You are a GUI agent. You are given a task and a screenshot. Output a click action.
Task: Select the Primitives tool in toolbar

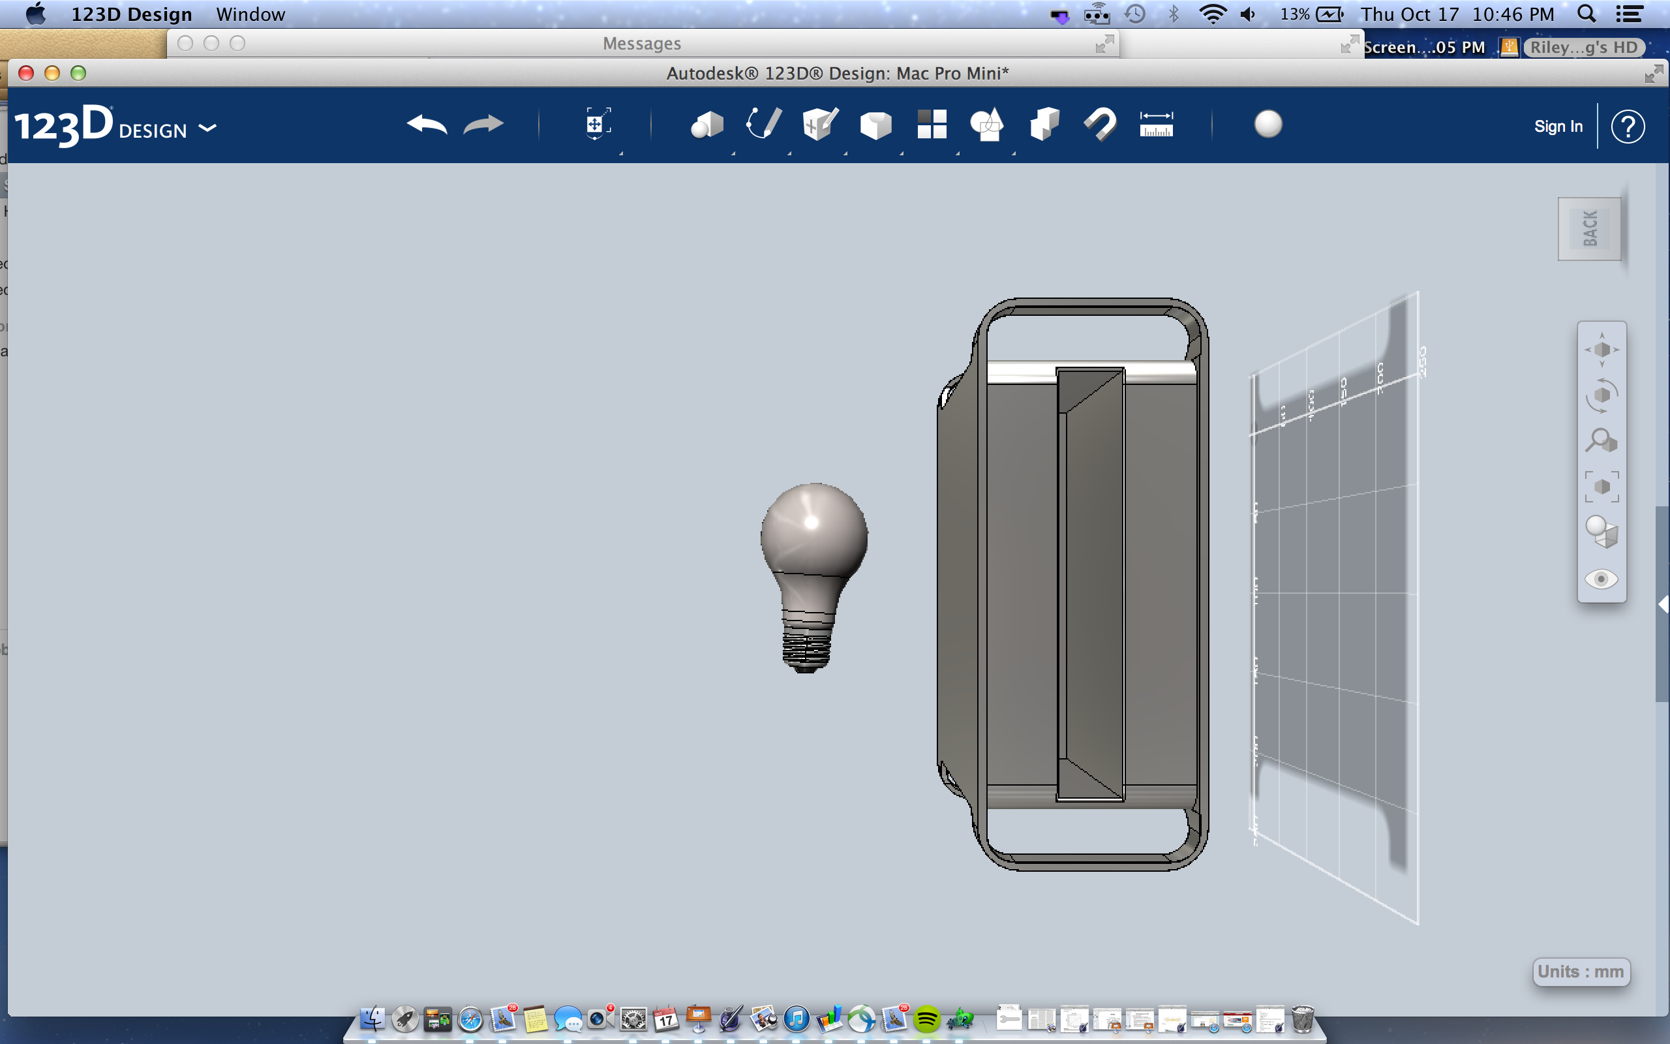(707, 125)
